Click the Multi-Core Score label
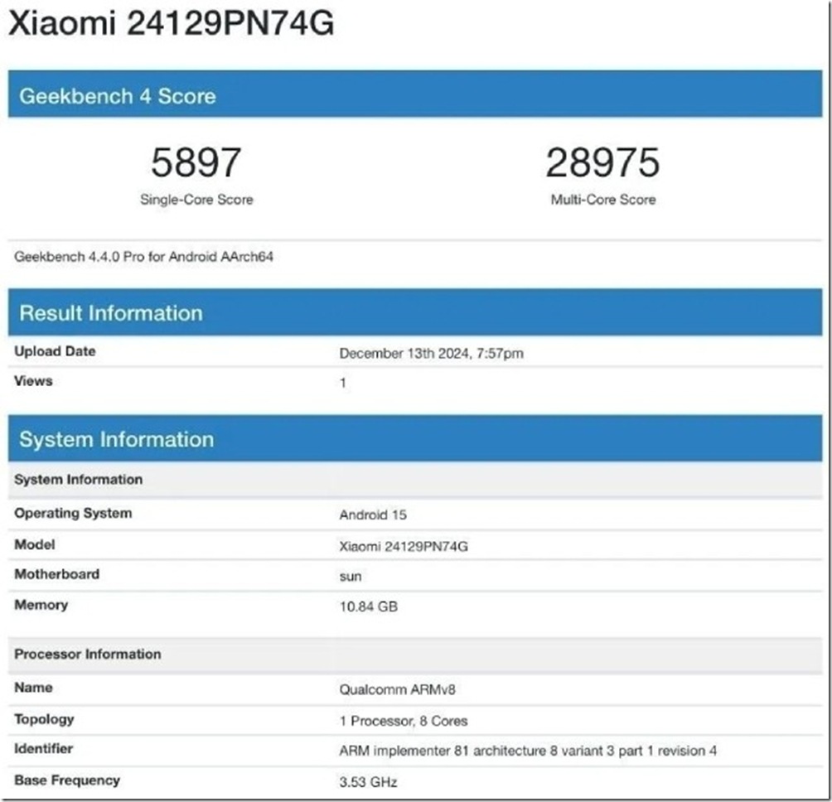832x802 pixels. coord(603,200)
